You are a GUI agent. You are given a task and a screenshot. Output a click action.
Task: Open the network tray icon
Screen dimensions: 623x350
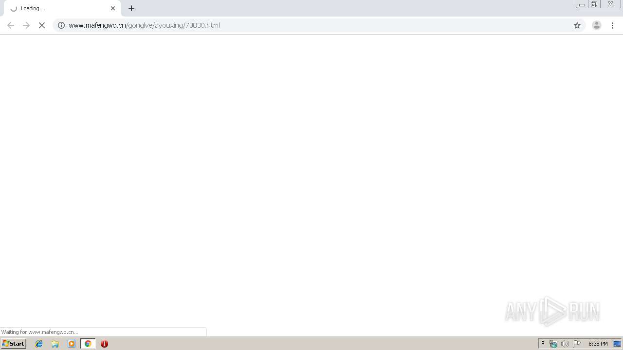[553, 344]
